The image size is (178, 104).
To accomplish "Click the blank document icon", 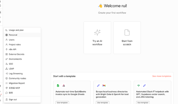I will (127, 33).
